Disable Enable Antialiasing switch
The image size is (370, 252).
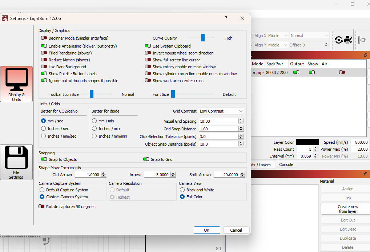click(x=44, y=46)
